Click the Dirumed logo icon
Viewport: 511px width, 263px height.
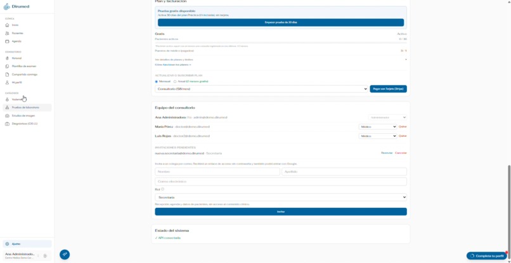click(x=6, y=6)
